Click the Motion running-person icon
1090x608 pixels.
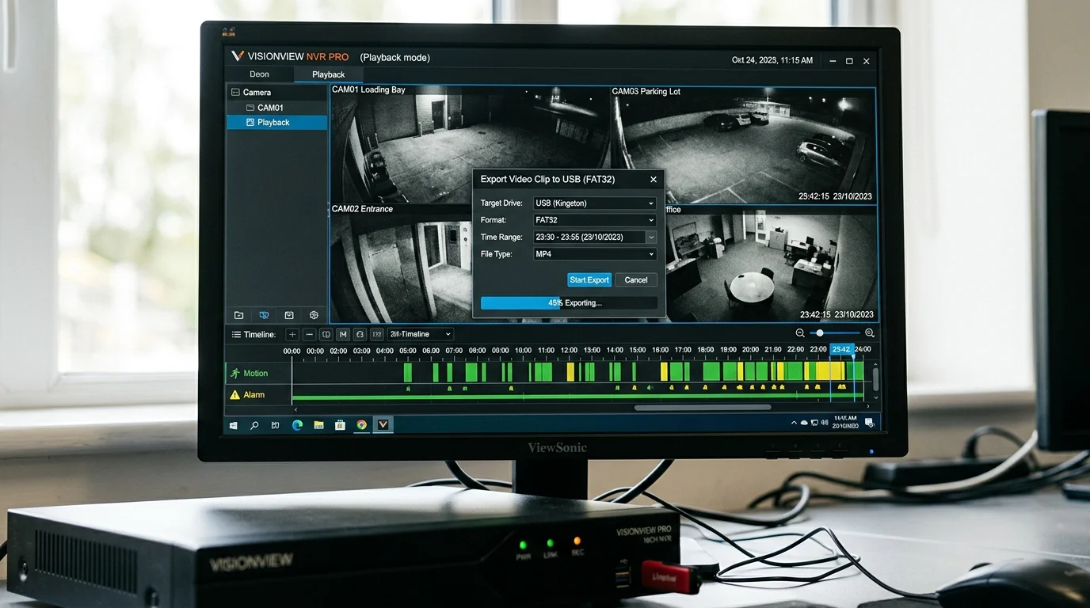click(x=234, y=373)
